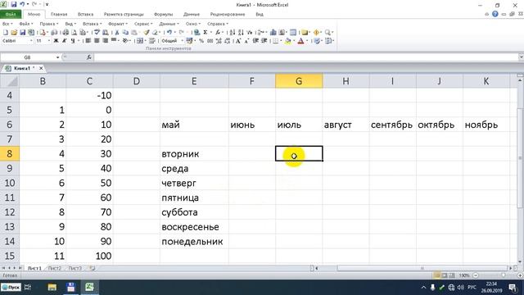The width and height of the screenshot is (524, 295).
Task: Click the AutoSum sigma icon
Action: (x=206, y=32)
